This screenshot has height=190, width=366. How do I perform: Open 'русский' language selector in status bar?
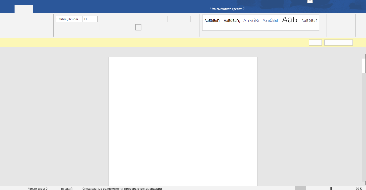[x=67, y=188]
